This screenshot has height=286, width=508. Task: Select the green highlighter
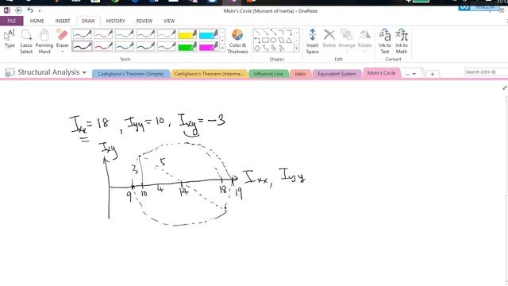coord(187,46)
